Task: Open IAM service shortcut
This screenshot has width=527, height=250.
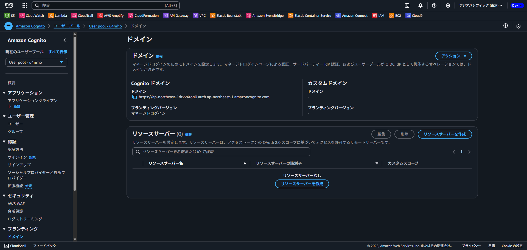Action: pyautogui.click(x=378, y=16)
